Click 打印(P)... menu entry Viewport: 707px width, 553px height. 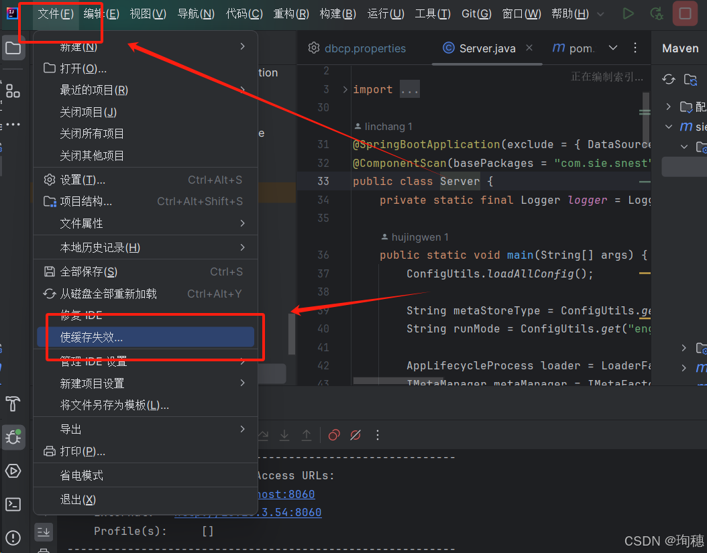(x=146, y=451)
